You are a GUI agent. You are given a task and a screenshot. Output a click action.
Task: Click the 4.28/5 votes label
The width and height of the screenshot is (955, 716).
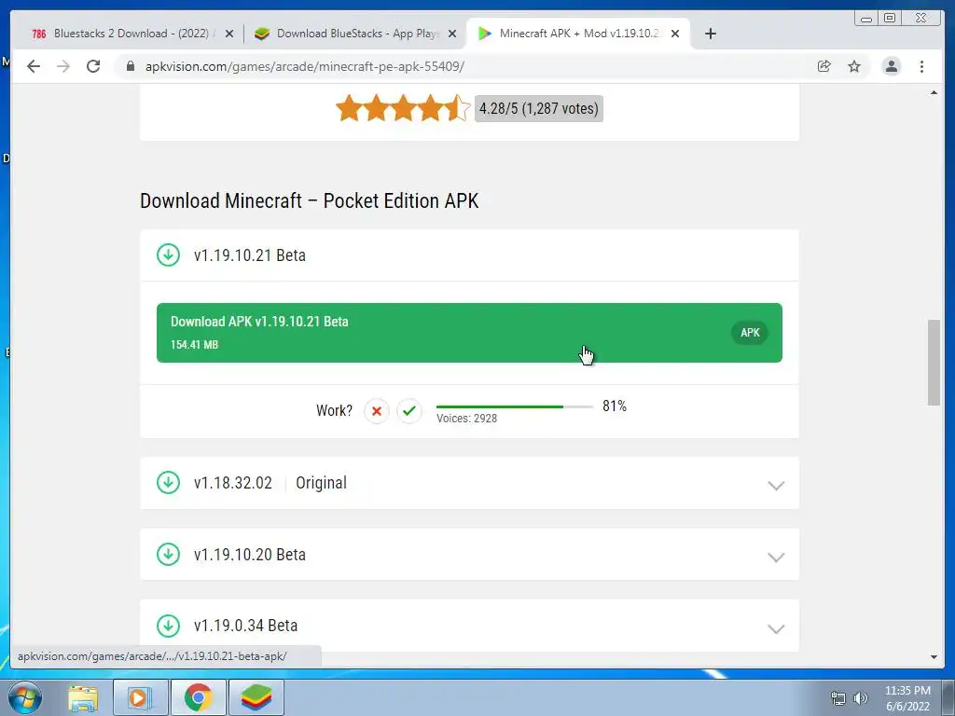[x=538, y=108]
